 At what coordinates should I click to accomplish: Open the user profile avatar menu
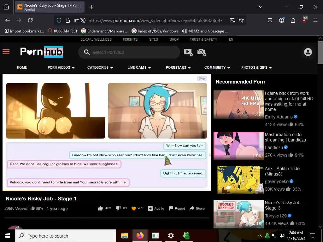coord(308,52)
